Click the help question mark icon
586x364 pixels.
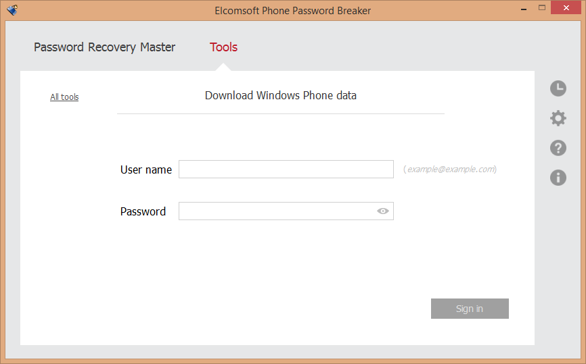(x=558, y=148)
